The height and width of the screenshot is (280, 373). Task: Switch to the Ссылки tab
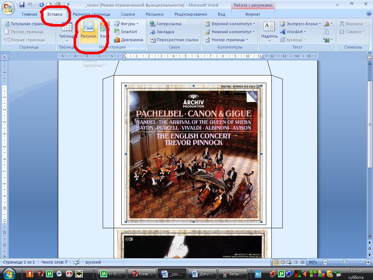click(x=128, y=14)
